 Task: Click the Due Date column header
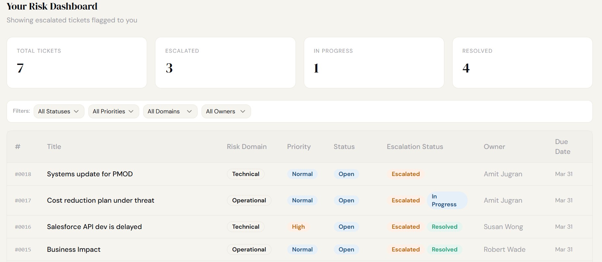[x=563, y=147]
